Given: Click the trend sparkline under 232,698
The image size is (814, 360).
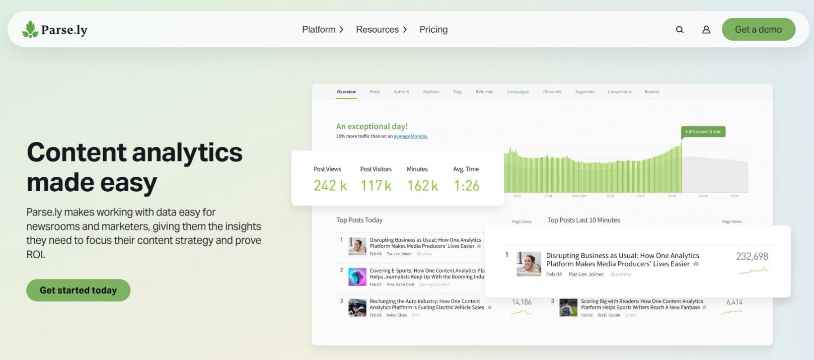Looking at the screenshot, I should pyautogui.click(x=753, y=270).
